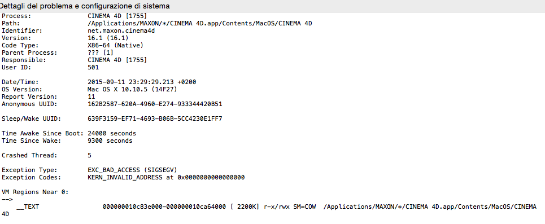This screenshot has width=545, height=224.
Task: Click the Date/Time 2015-09-11 value
Action: coord(144,82)
